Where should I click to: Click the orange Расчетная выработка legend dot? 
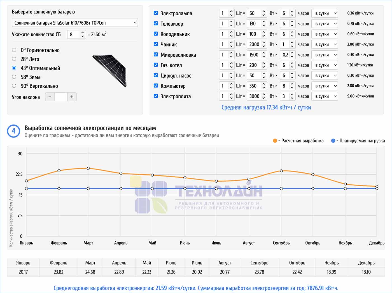[275, 141]
